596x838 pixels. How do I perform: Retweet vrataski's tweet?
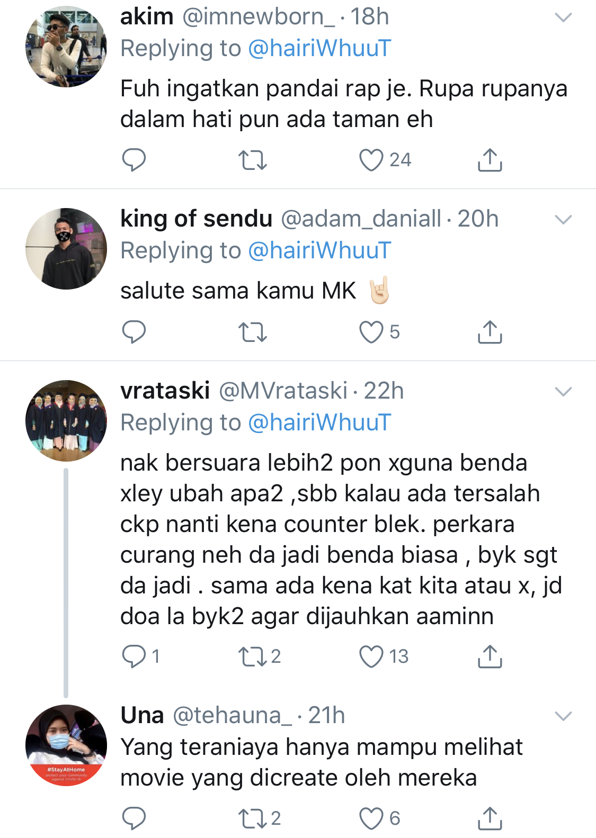[x=252, y=656]
